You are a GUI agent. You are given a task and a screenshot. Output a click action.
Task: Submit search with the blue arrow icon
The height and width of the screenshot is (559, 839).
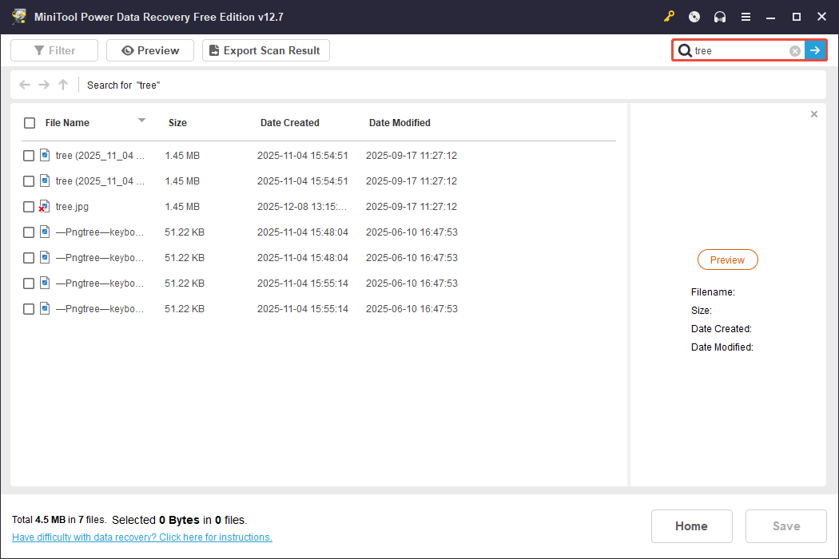815,50
